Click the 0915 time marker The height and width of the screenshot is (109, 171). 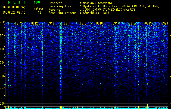pyautogui.click(x=83, y=23)
